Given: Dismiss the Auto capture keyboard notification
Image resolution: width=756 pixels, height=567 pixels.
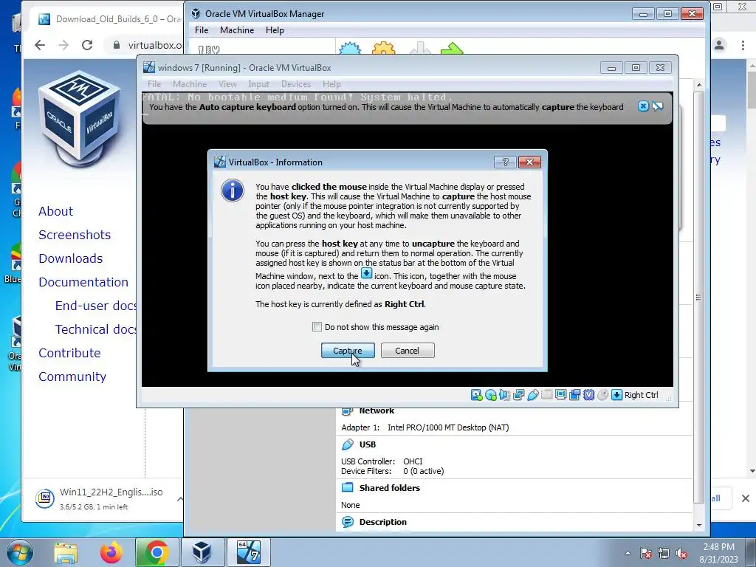Looking at the screenshot, I should 643,106.
